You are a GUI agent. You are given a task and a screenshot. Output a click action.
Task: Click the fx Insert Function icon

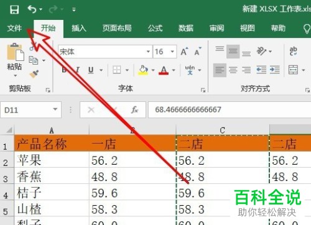tap(134, 110)
